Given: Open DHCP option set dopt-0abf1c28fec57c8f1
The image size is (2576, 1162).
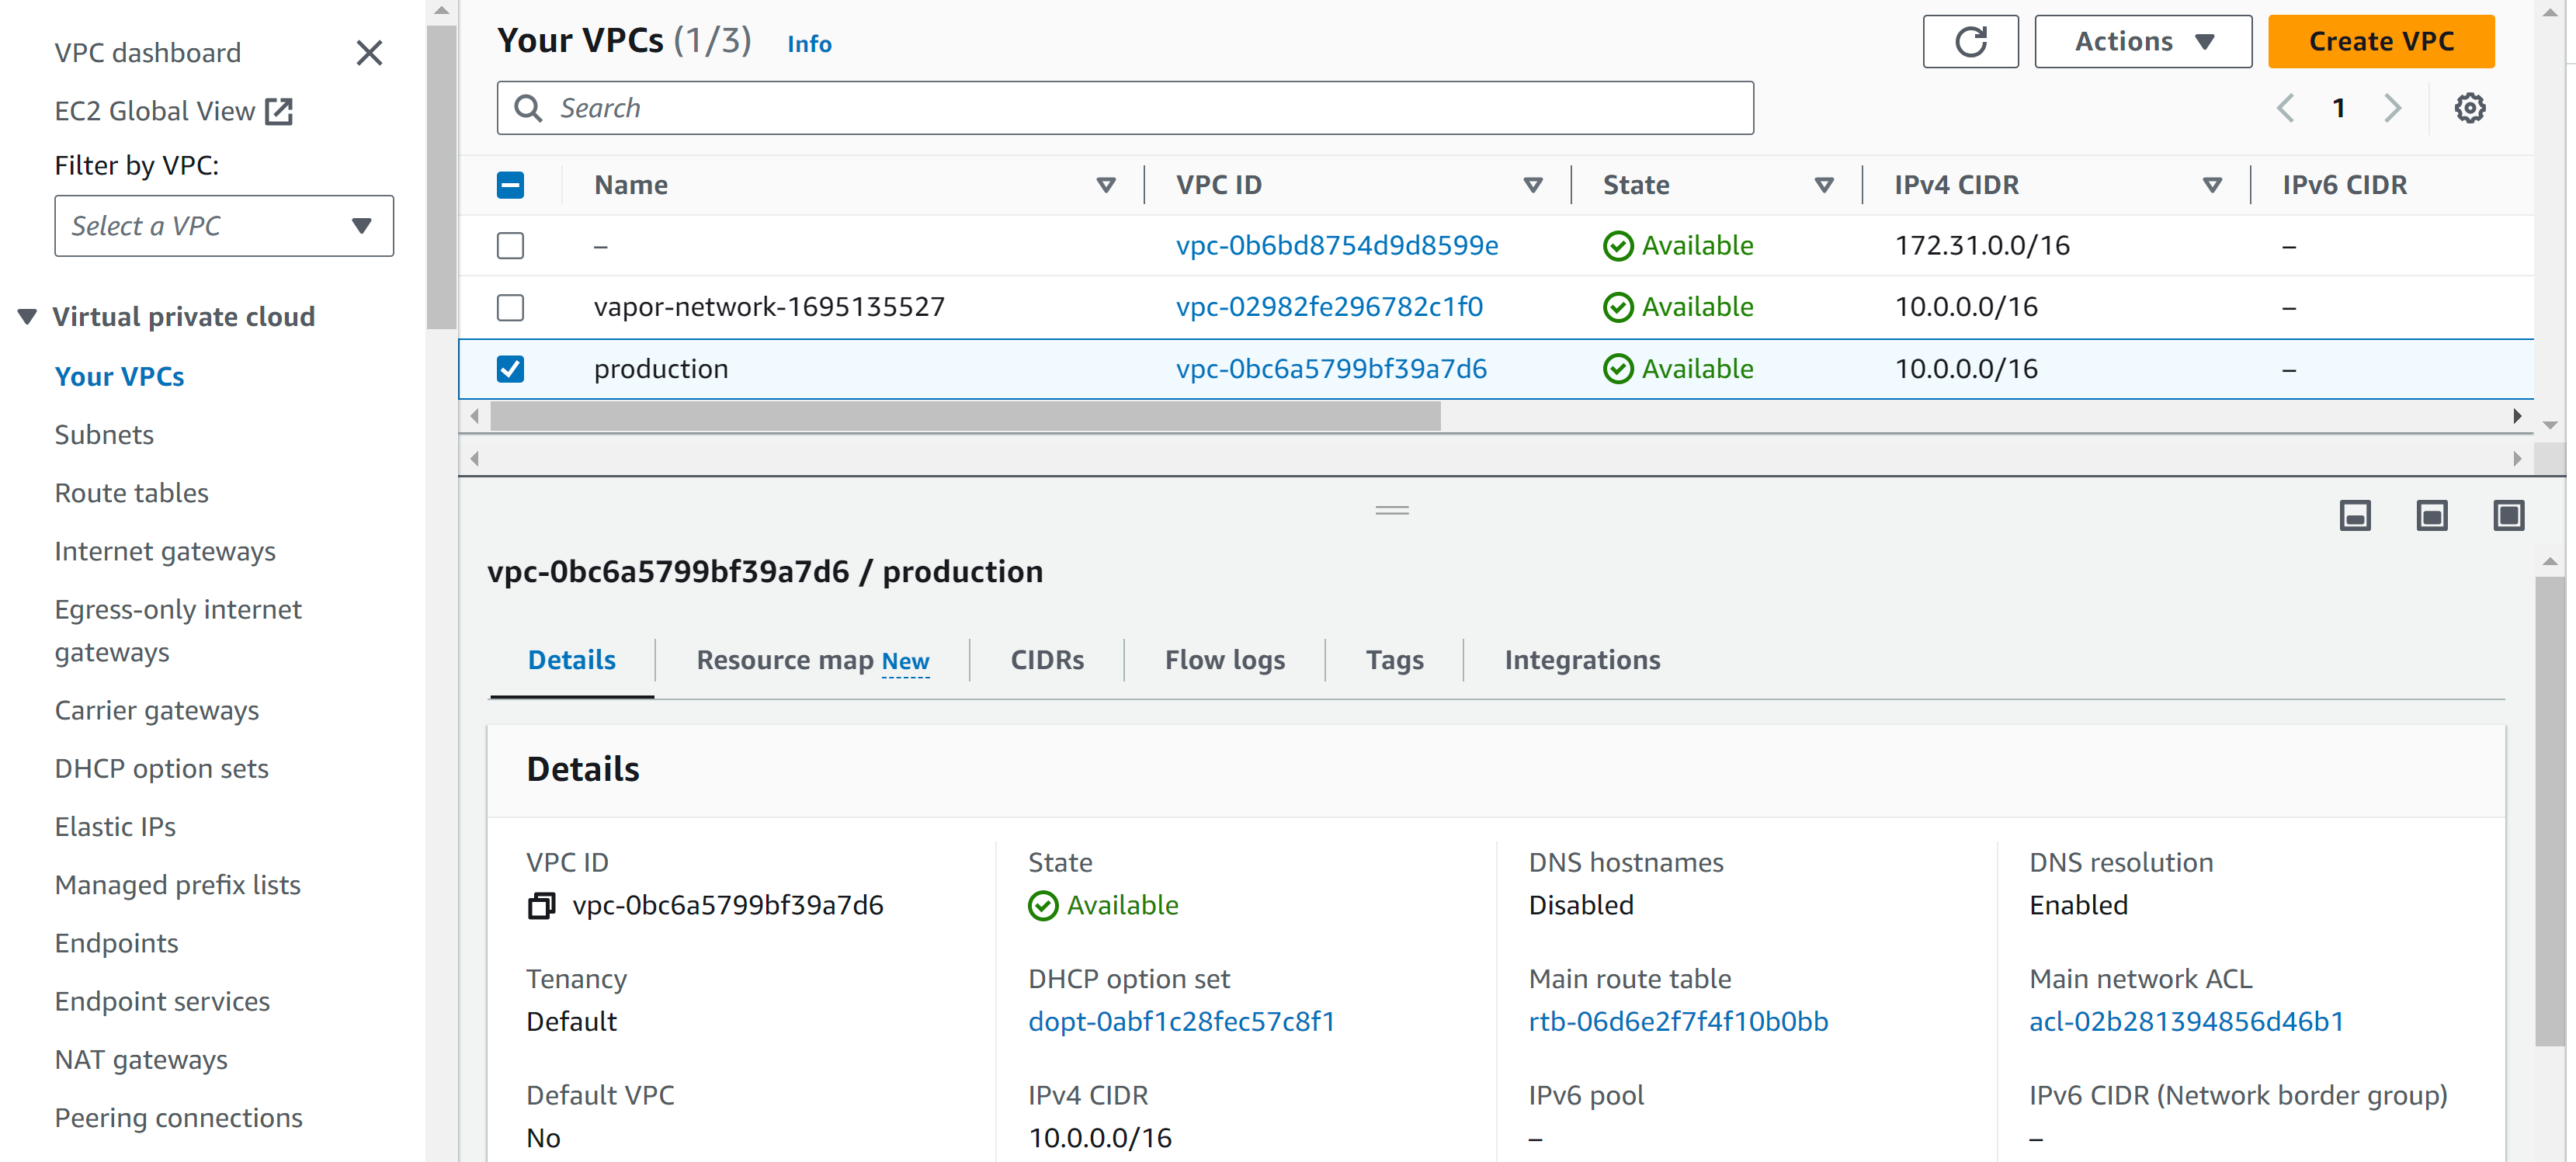Looking at the screenshot, I should pos(1181,1022).
